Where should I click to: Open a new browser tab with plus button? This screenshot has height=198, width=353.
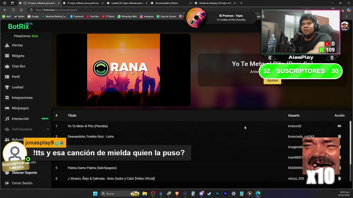tap(241, 3)
